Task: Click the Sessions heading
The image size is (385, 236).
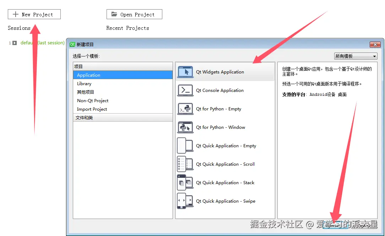Action: pos(19,28)
